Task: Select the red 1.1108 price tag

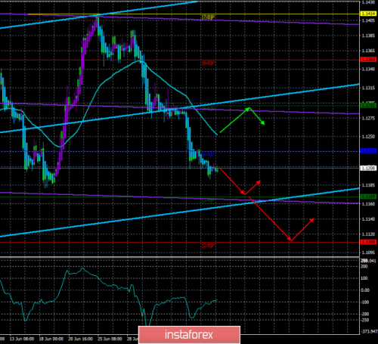Action: tap(368, 242)
